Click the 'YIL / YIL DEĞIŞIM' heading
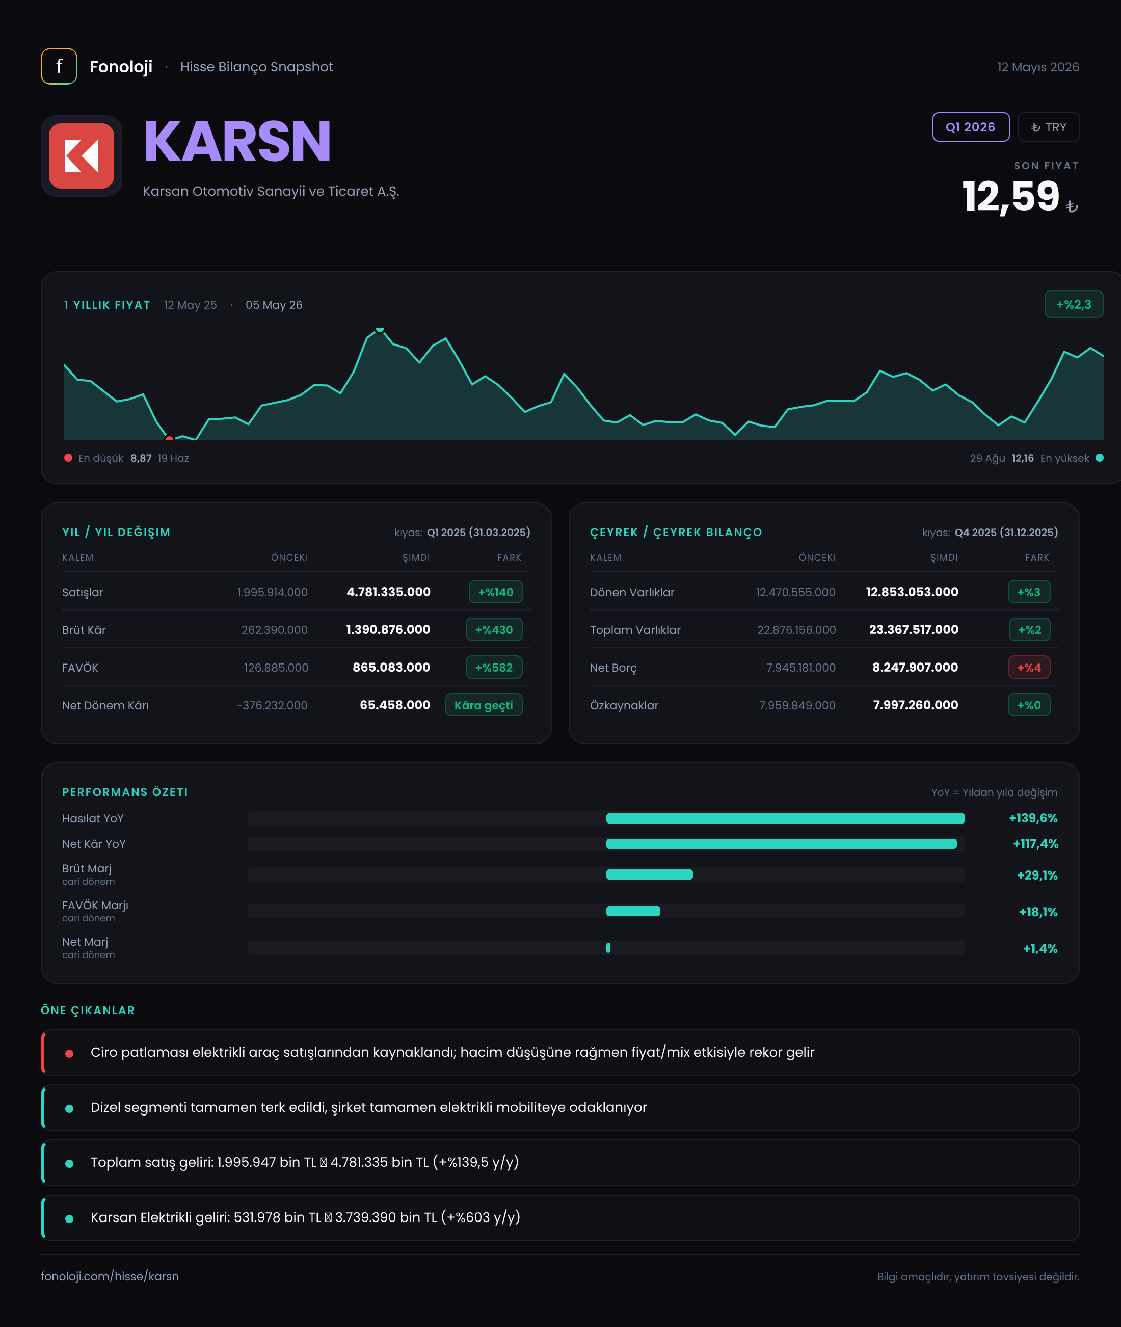 click(116, 533)
